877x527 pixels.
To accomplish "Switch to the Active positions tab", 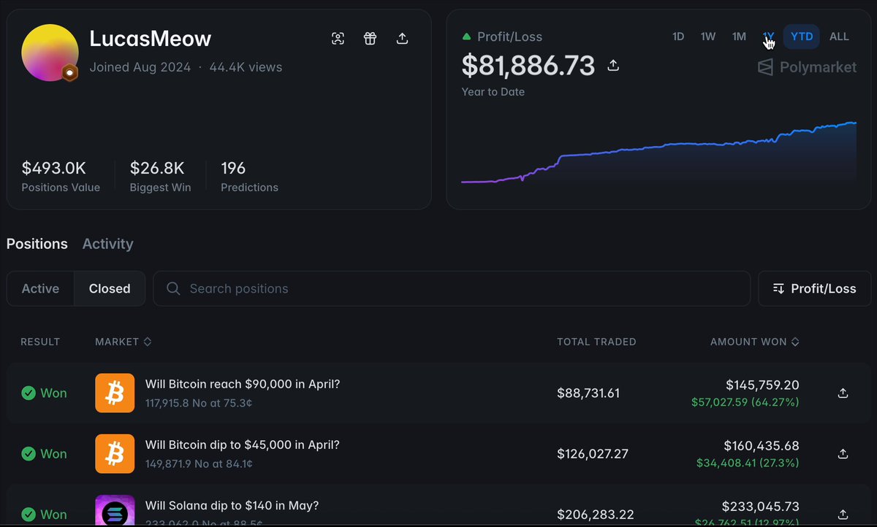I will click(x=40, y=288).
